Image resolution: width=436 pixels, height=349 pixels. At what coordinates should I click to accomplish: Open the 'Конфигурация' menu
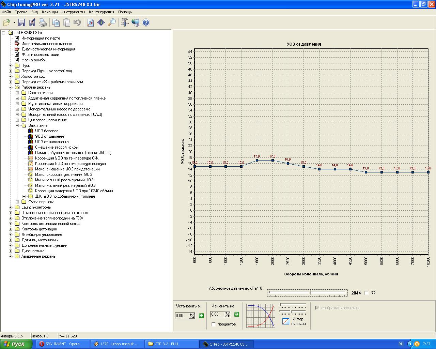[102, 12]
